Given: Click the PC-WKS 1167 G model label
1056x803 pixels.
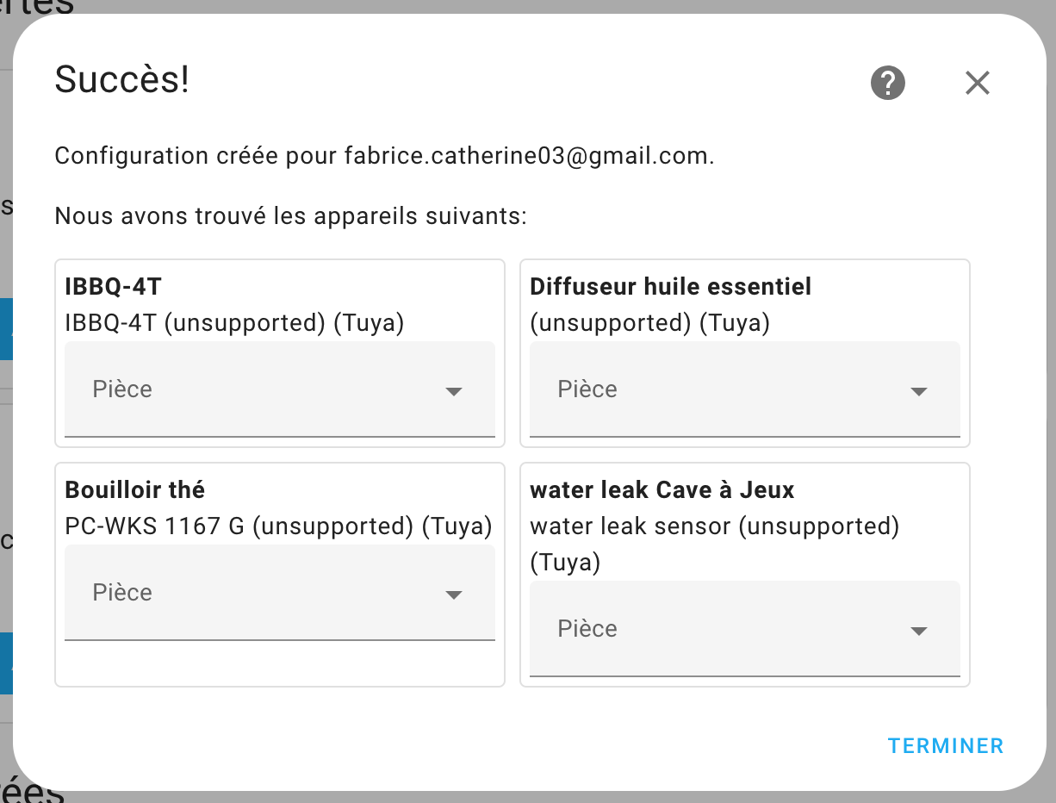Looking at the screenshot, I should coord(155,526).
